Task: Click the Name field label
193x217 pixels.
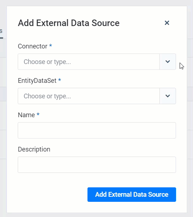Action: pos(26,115)
